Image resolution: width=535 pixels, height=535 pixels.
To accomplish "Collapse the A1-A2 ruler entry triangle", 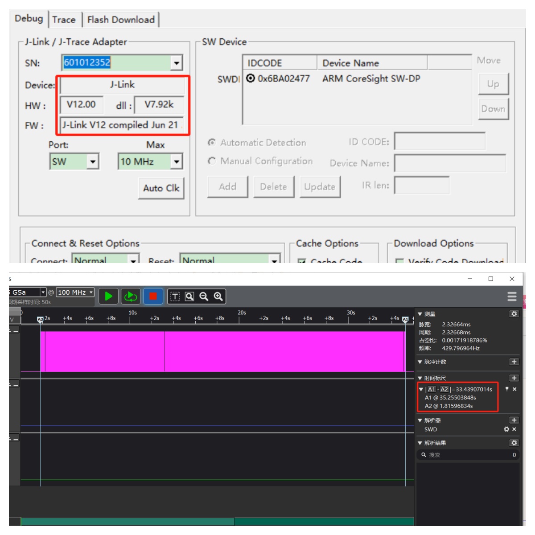I will pos(421,389).
